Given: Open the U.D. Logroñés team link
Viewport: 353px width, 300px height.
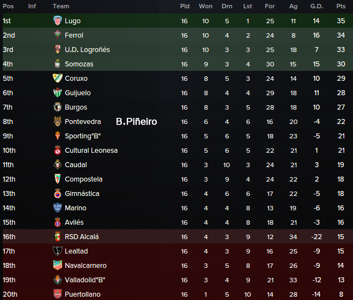Looking at the screenshot, I should coord(88,50).
